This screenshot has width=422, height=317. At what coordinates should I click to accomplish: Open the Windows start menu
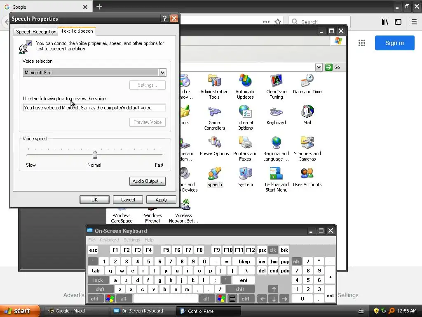20,311
